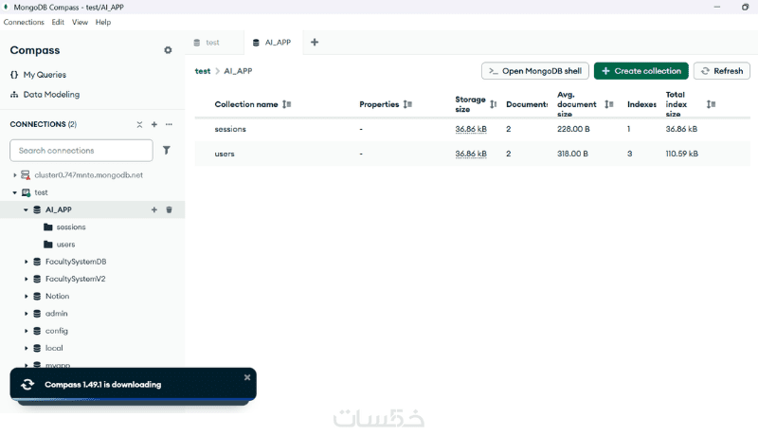758x436 pixels.
Task: Open the Help menu
Action: pos(103,22)
